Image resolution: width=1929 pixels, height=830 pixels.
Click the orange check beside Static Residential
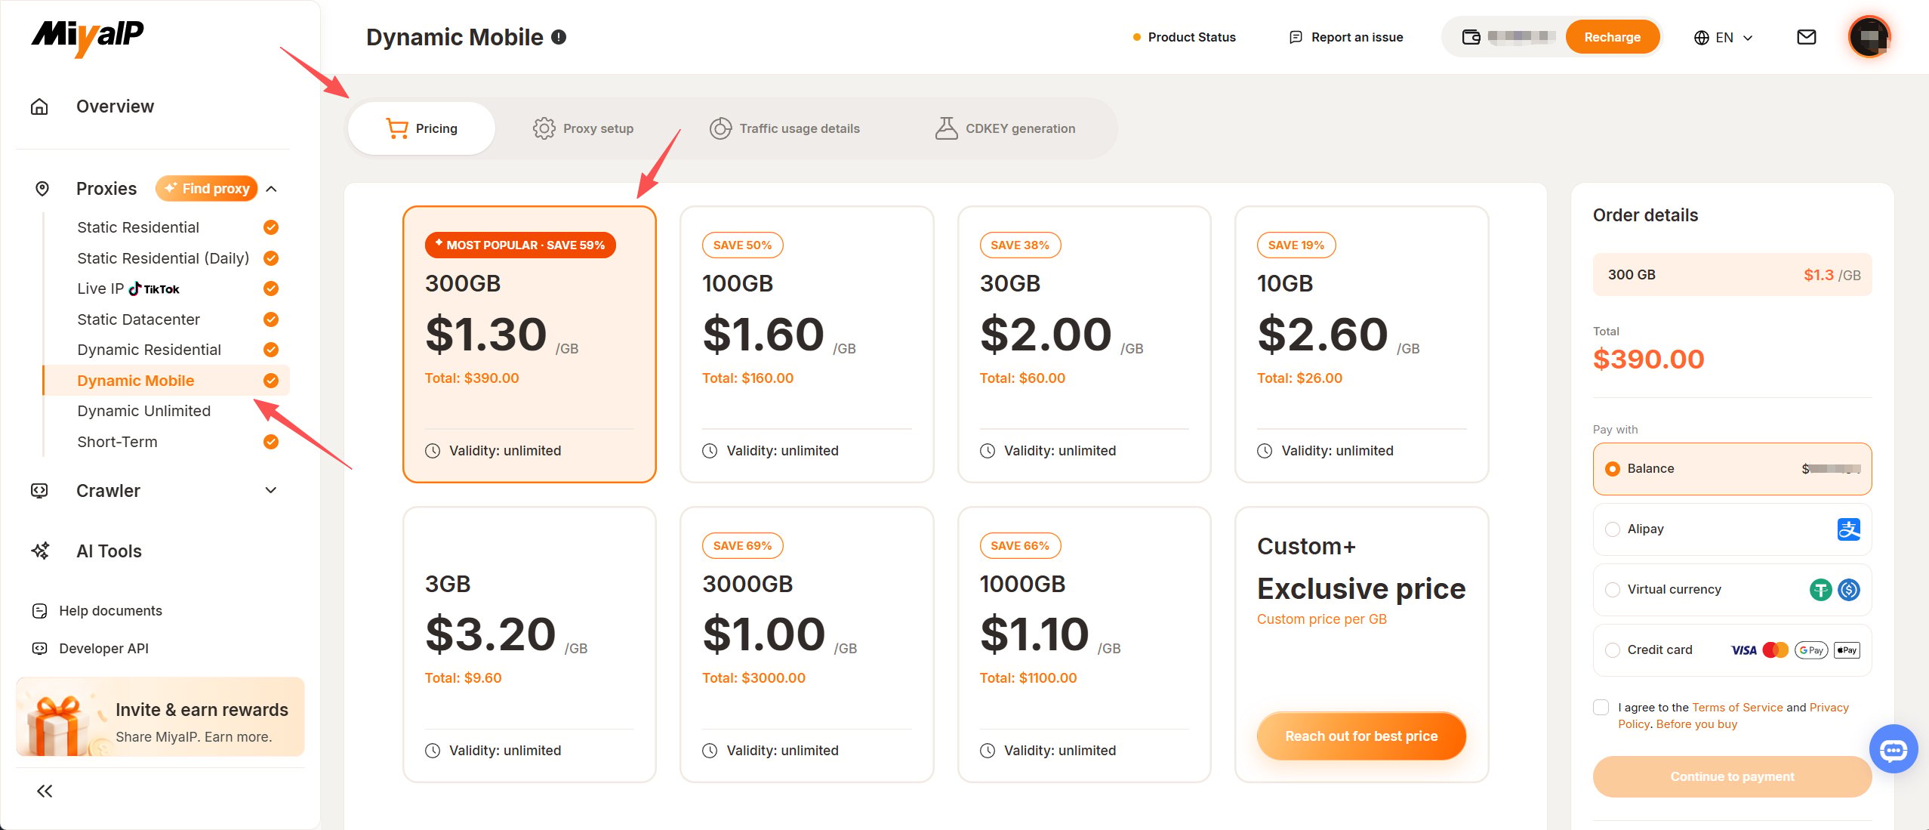(271, 227)
